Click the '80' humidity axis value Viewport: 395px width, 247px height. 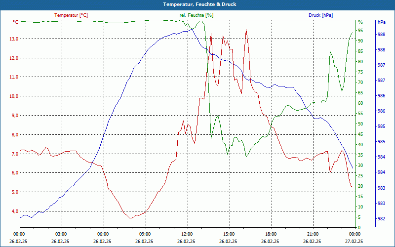point(360,61)
